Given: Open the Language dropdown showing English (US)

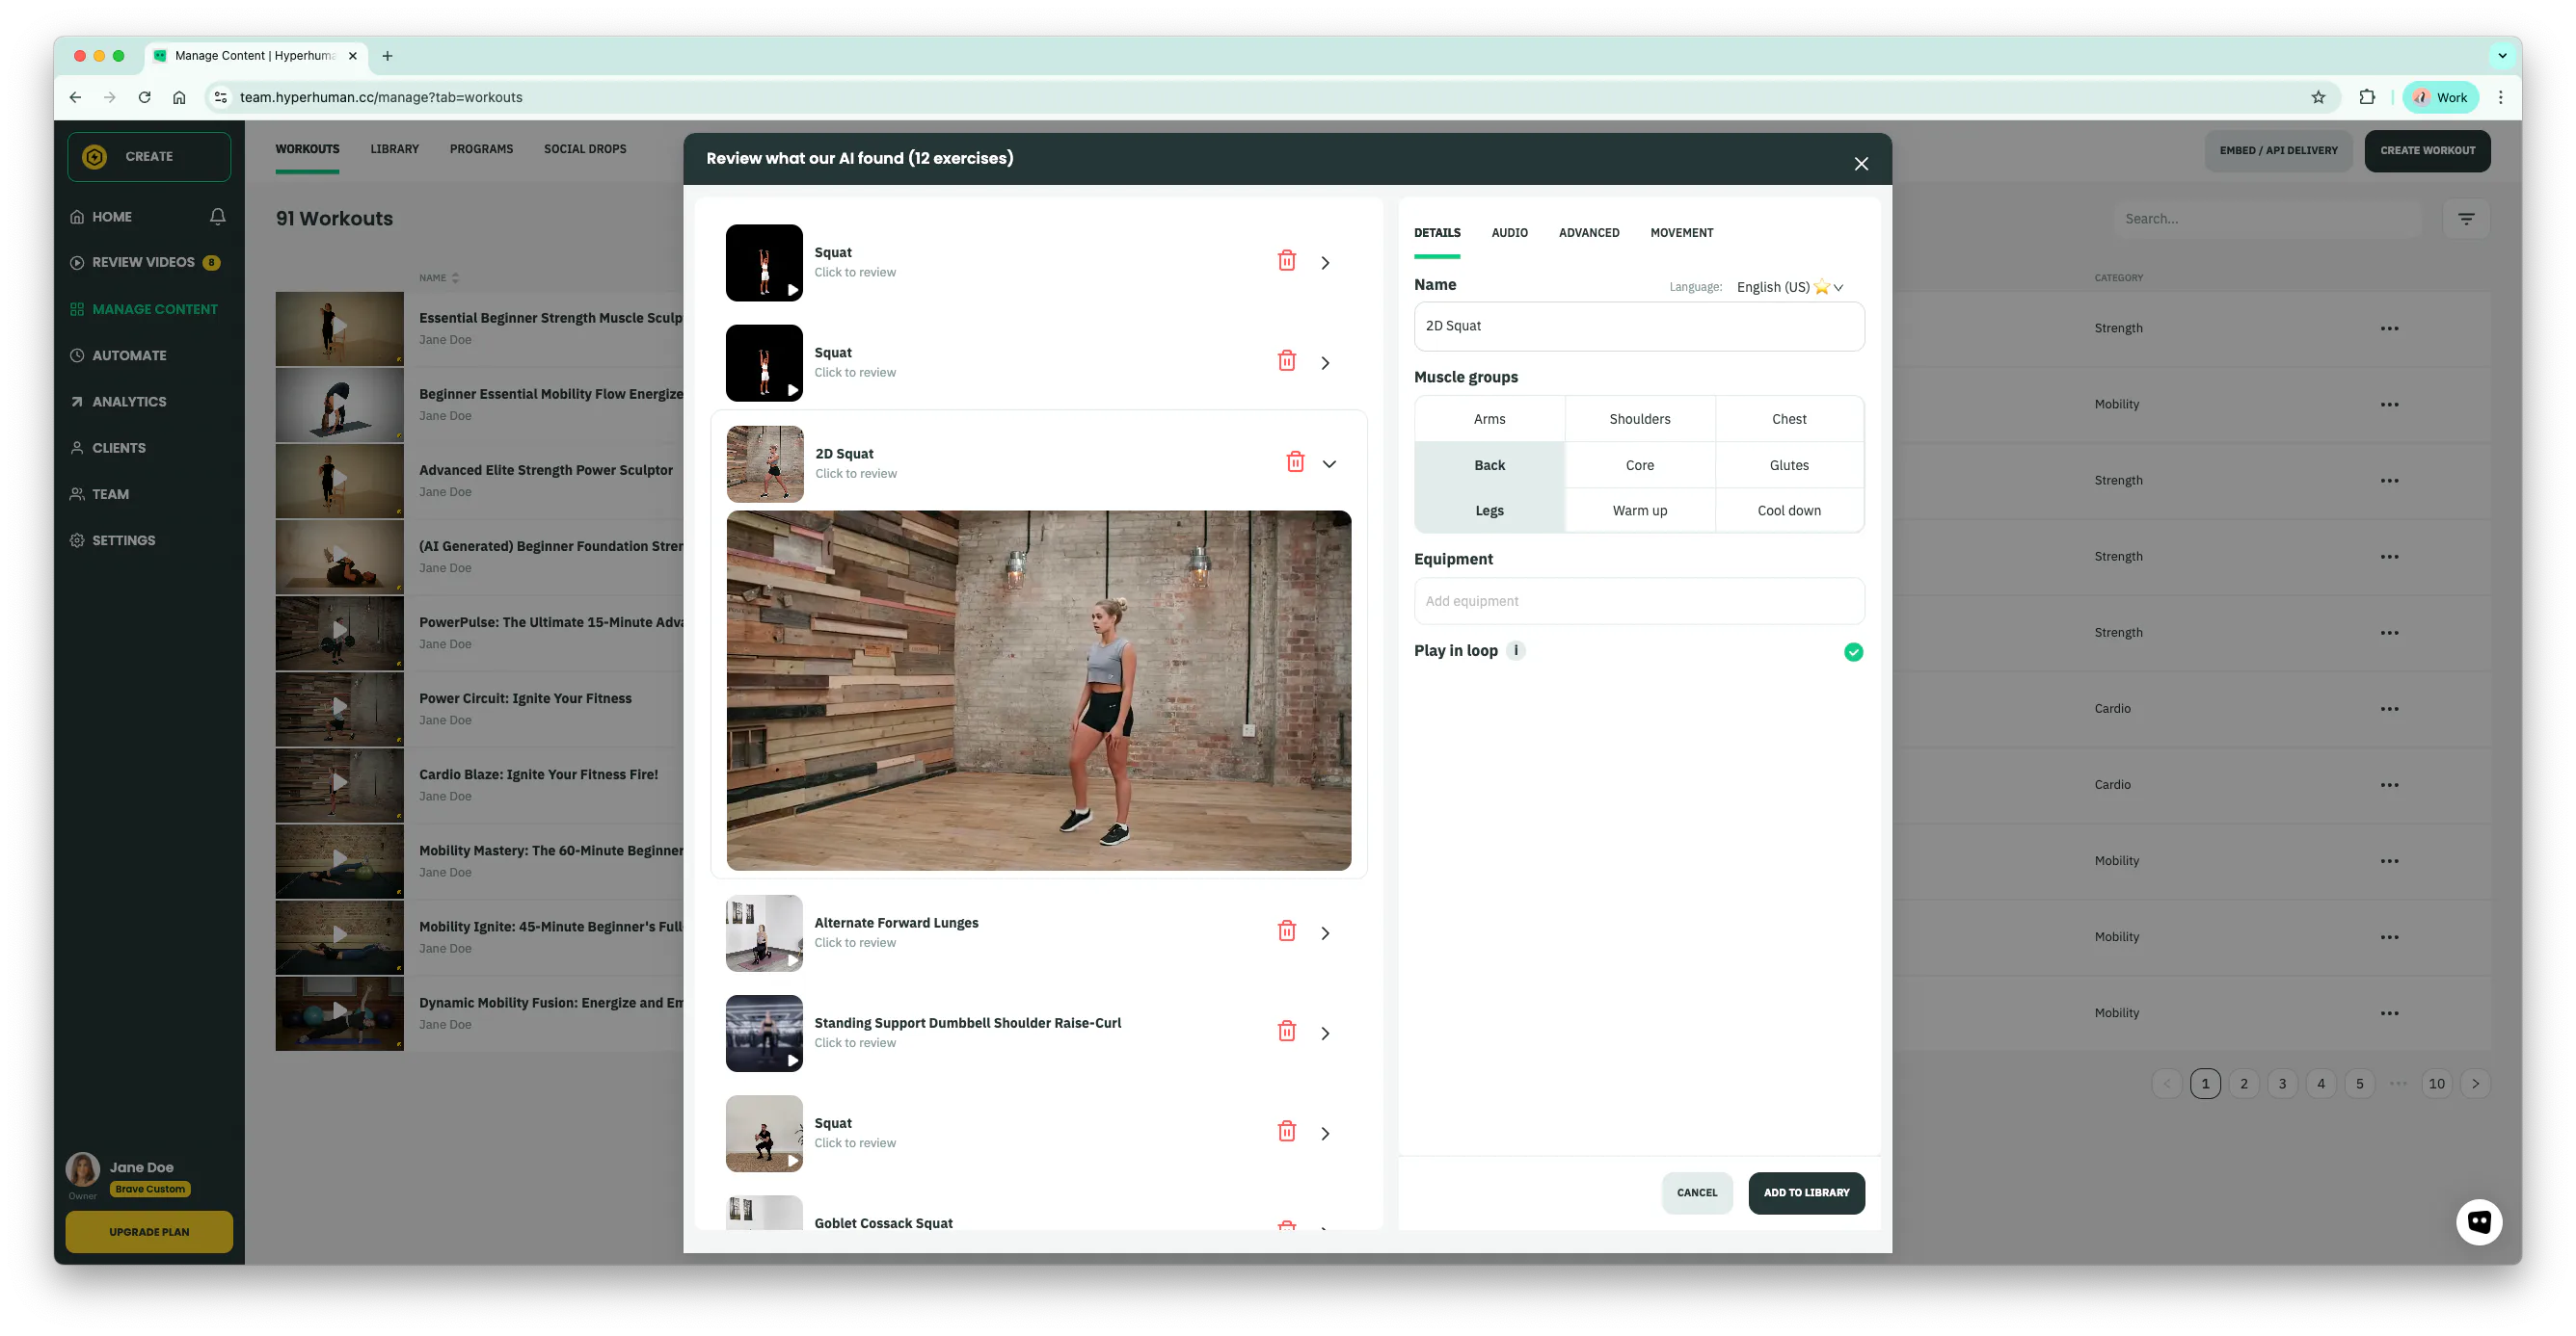Looking at the screenshot, I should 1789,287.
